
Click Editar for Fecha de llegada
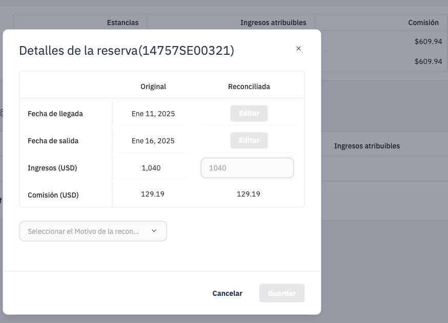(249, 113)
